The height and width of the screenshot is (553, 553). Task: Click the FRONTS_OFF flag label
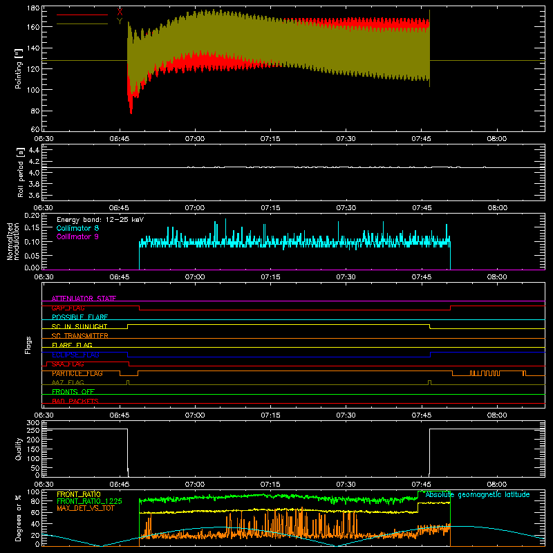(73, 392)
